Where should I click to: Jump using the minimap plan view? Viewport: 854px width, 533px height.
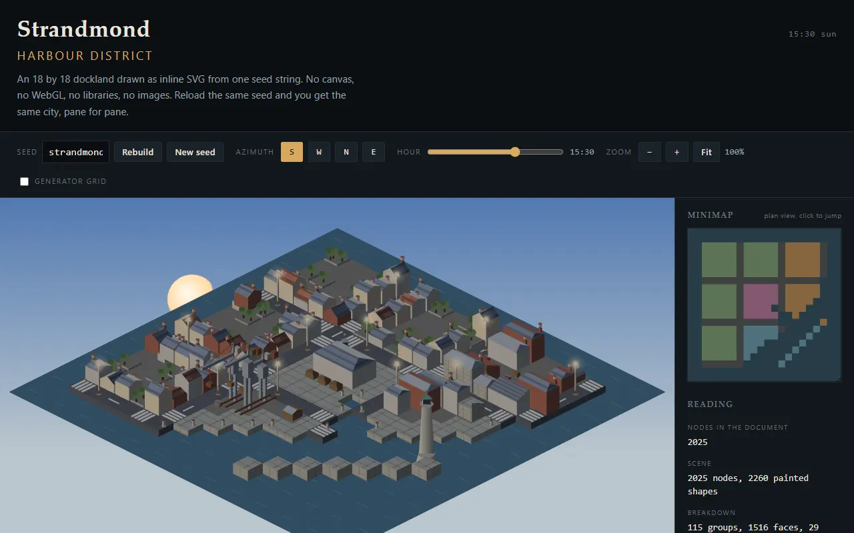point(765,305)
